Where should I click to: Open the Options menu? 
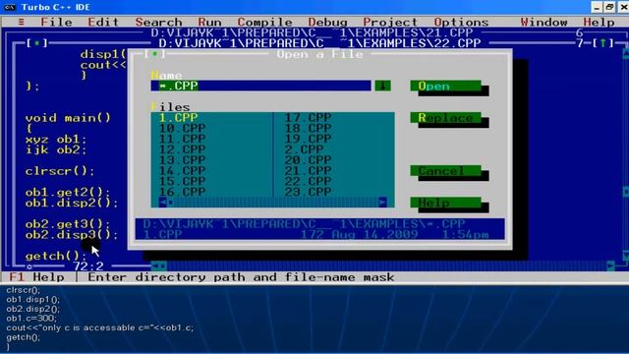click(x=461, y=22)
